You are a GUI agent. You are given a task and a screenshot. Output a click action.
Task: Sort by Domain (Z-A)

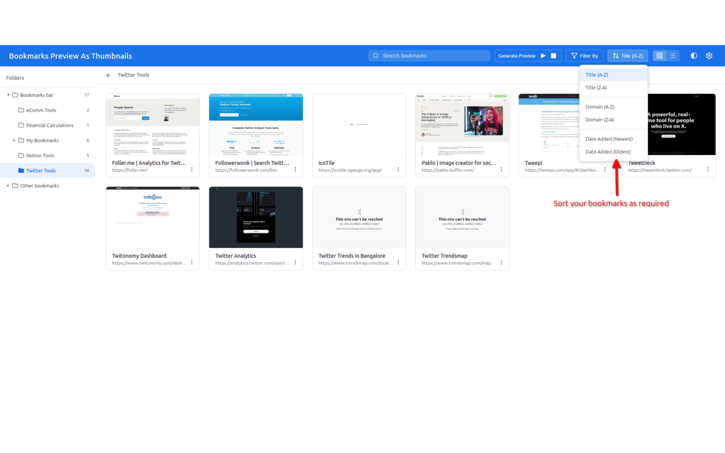coord(613,120)
